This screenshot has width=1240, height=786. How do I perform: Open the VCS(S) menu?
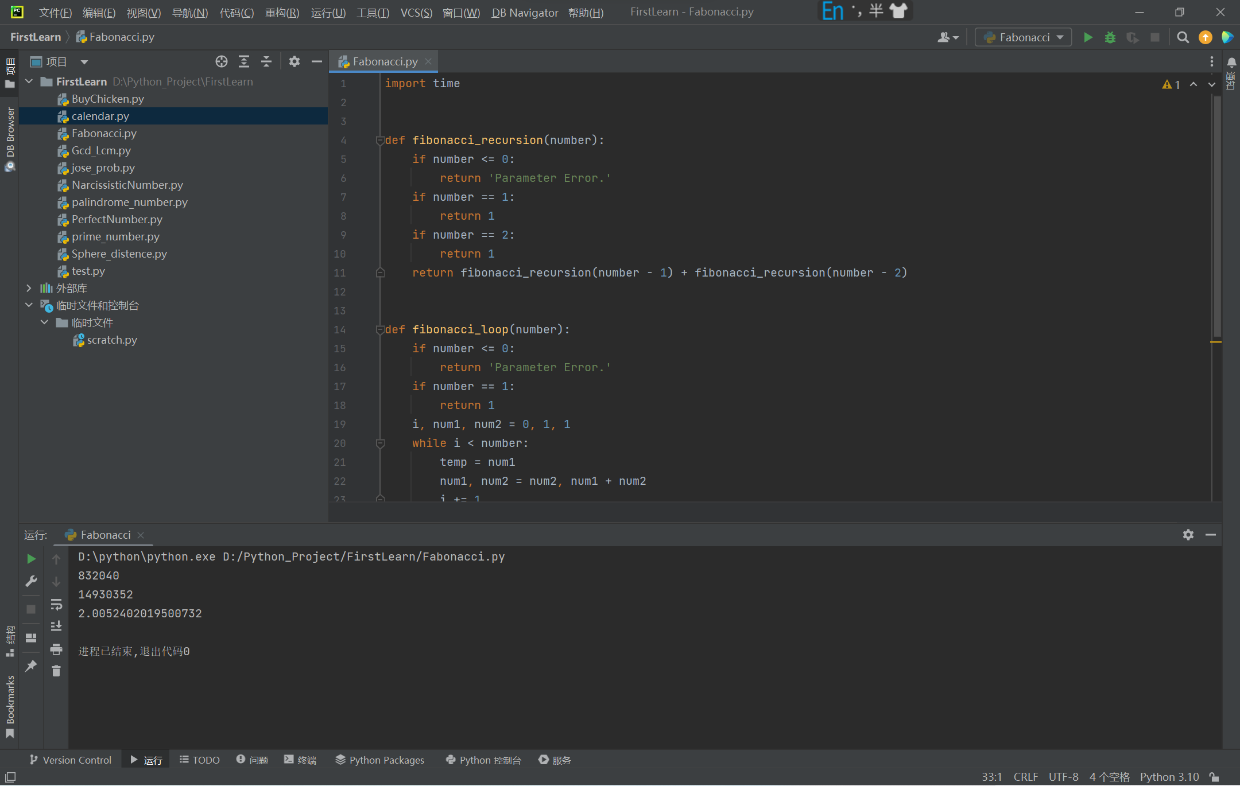click(416, 13)
